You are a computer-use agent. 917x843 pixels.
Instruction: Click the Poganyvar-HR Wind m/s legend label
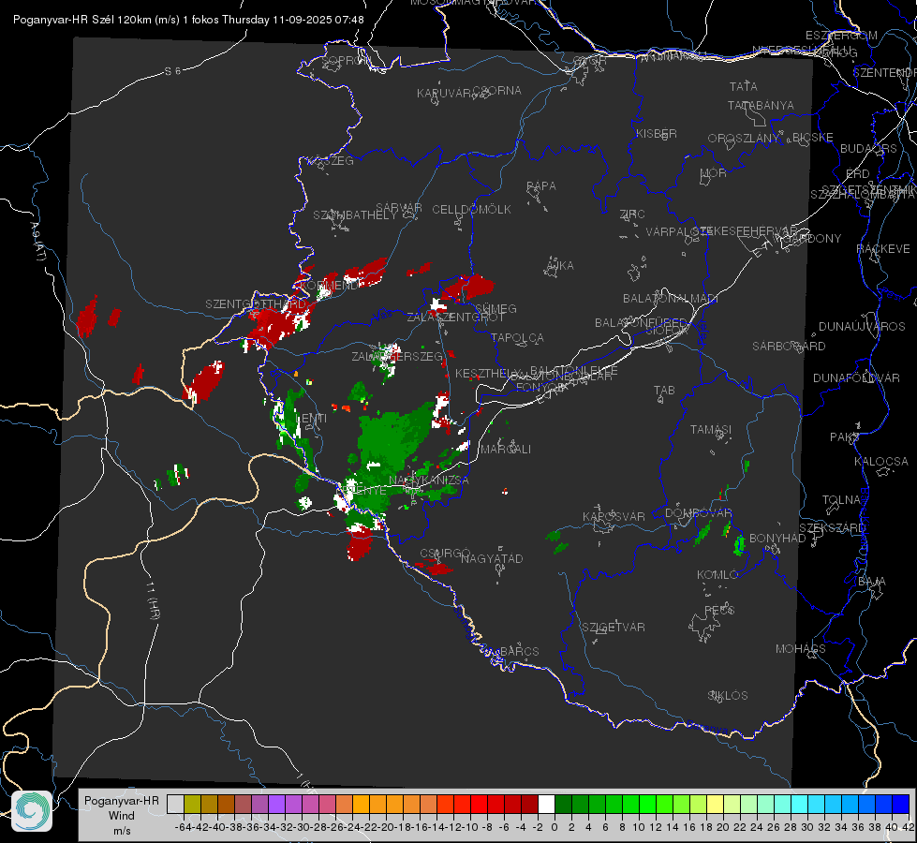tap(122, 816)
